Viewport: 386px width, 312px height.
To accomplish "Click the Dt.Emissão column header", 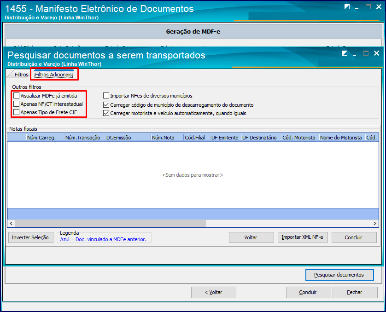I will point(128,138).
